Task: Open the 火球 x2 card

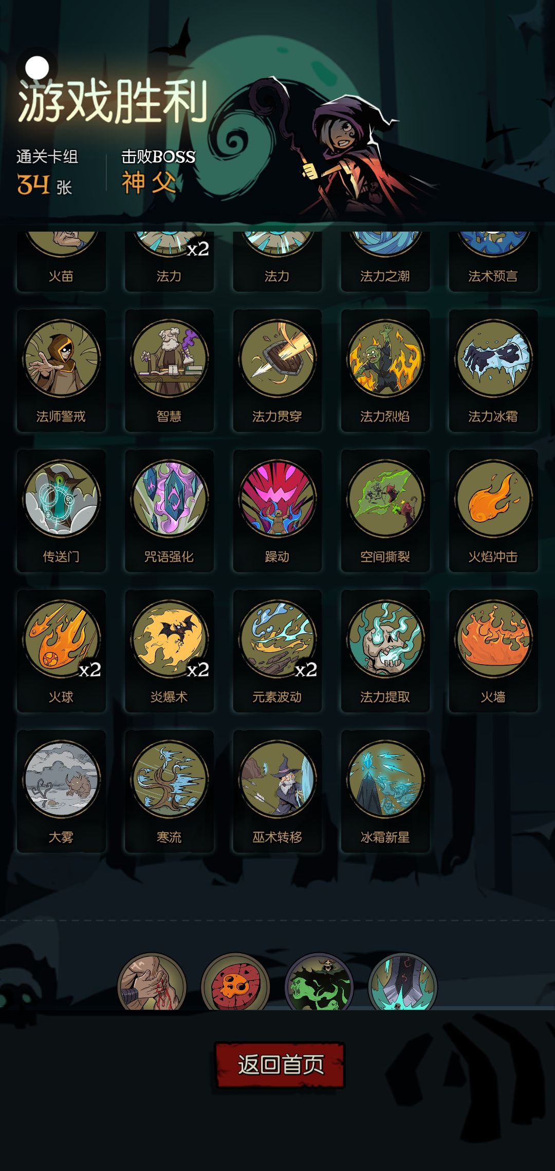Action: 61,651
